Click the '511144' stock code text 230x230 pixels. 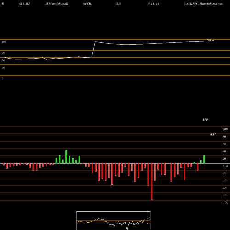pos(154,4)
